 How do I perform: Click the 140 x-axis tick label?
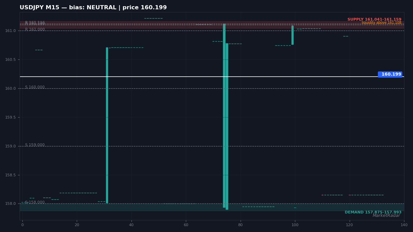tap(404, 225)
